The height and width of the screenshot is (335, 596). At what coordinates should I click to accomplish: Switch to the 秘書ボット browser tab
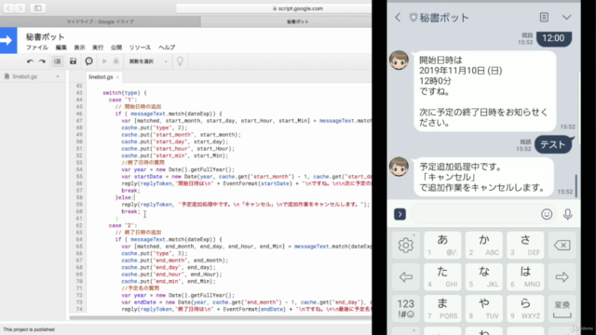click(298, 21)
